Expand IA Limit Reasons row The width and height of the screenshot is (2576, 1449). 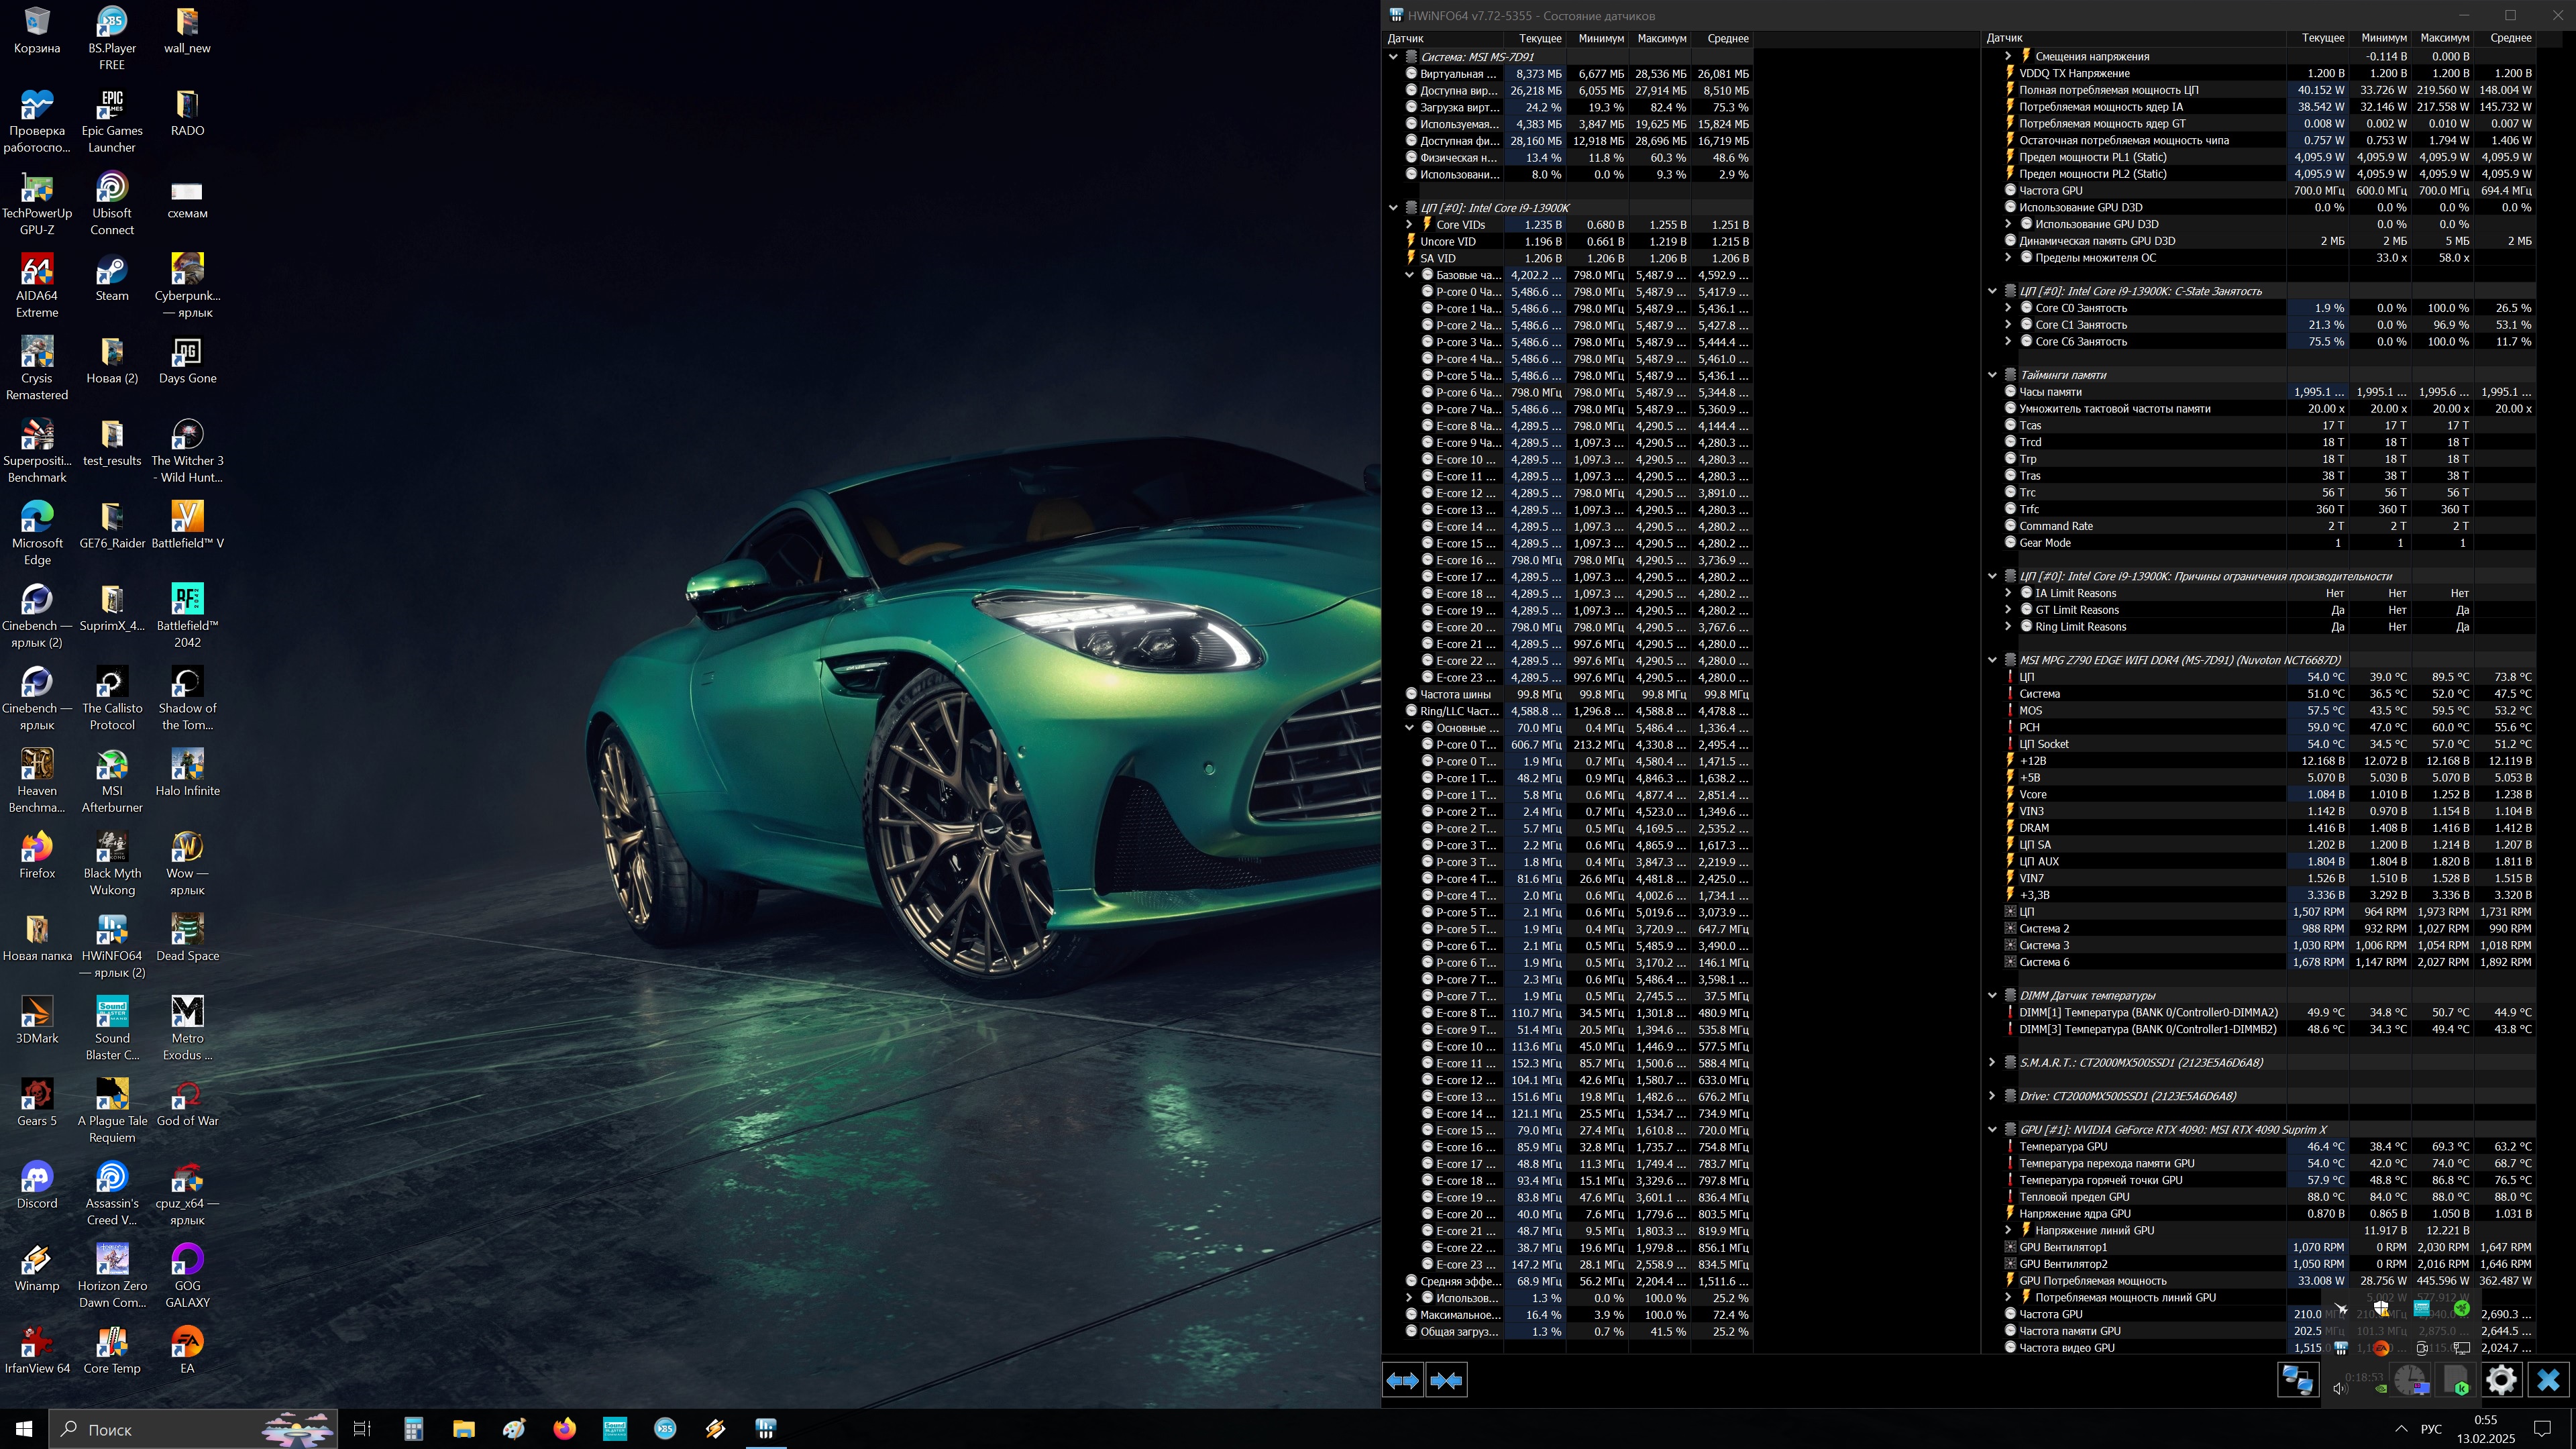[x=2008, y=593]
